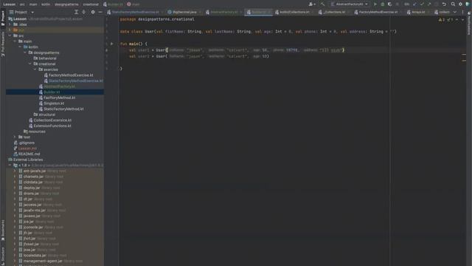Collapse the creational package
Screen dimensions: 472x266
tap(30, 64)
